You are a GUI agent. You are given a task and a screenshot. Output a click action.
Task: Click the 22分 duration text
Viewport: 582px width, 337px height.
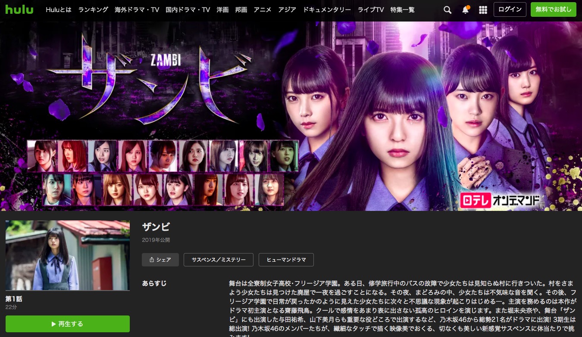(11, 307)
